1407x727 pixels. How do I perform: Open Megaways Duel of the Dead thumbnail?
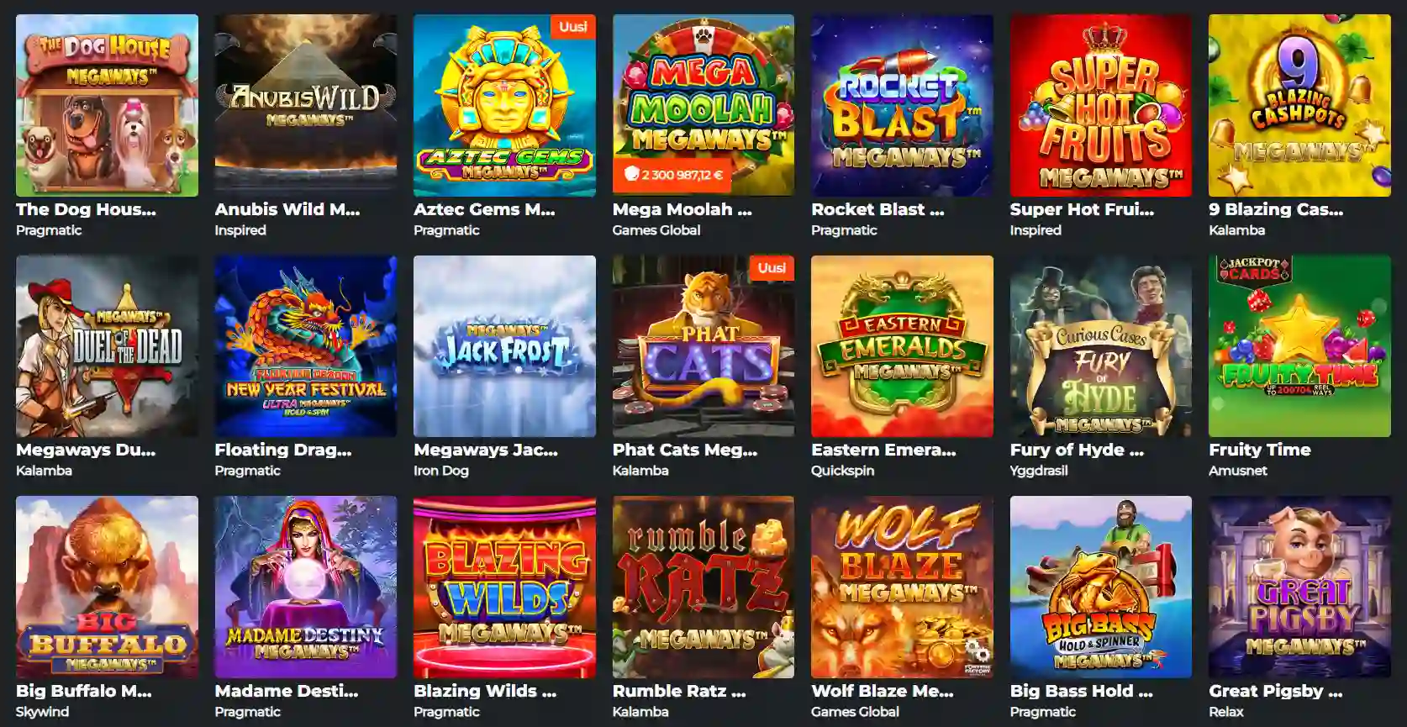tap(107, 346)
